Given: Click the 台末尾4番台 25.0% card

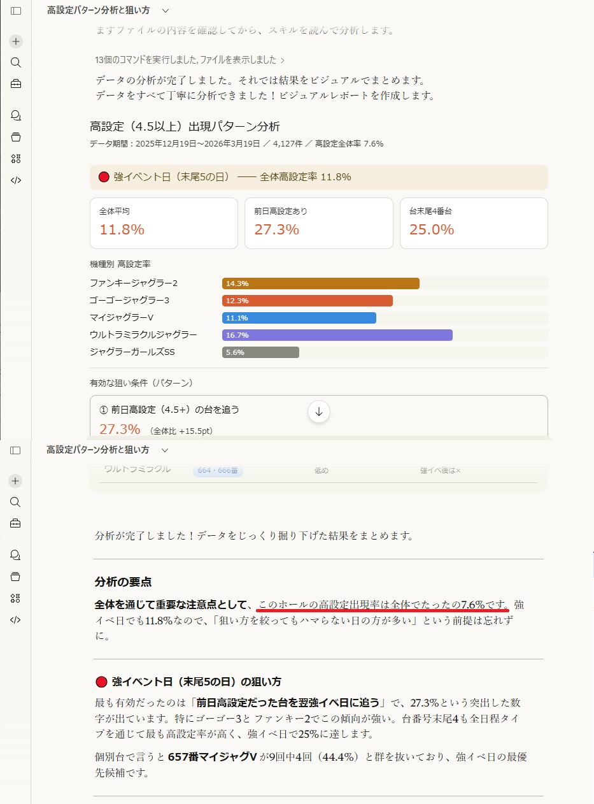Looking at the screenshot, I should (473, 222).
